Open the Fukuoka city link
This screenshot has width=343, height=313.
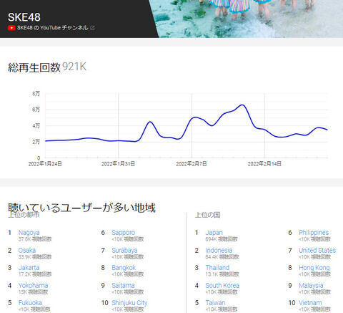pyautogui.click(x=30, y=303)
